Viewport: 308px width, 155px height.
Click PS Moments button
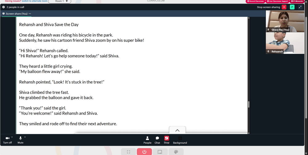tap(297, 1)
